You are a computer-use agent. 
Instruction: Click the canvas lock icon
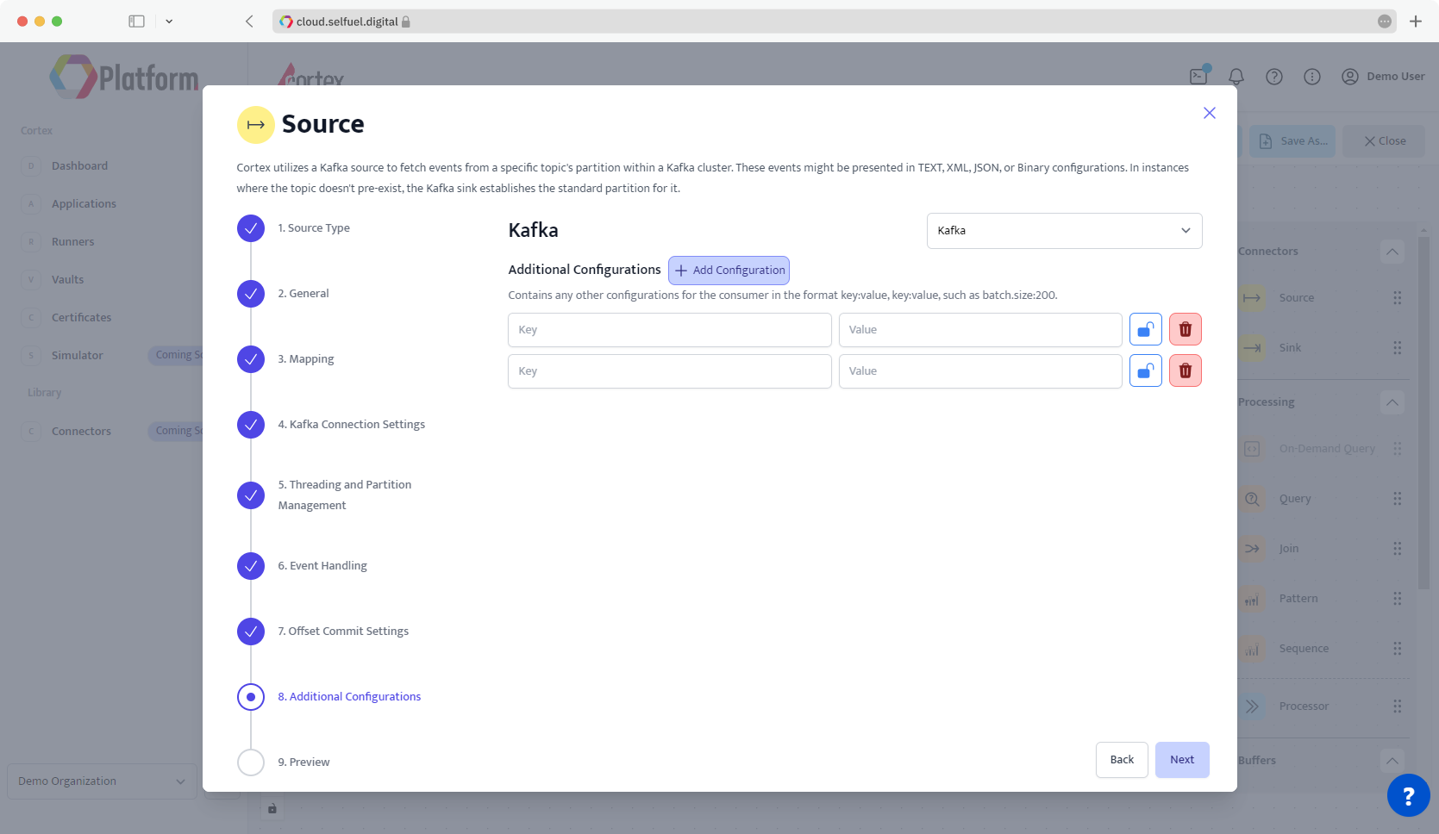tap(272, 809)
